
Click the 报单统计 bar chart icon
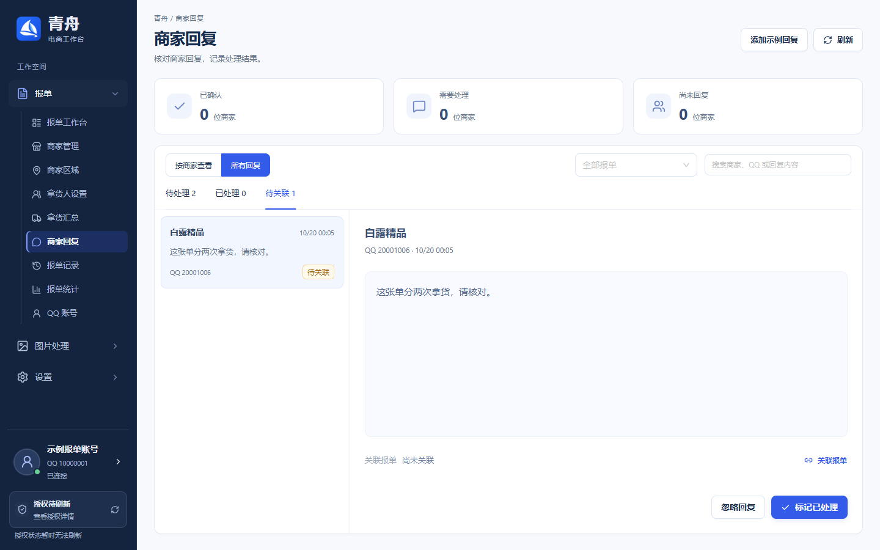[x=37, y=290]
